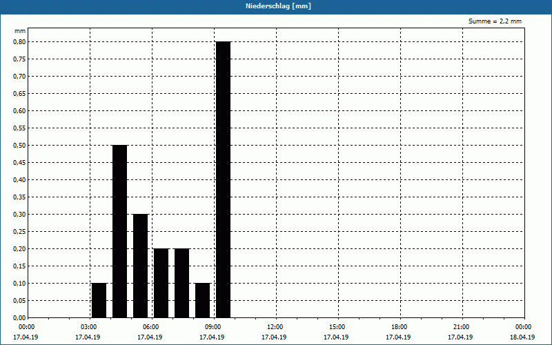This screenshot has height=345, width=552.
Task: Click the 0,55 y-axis value
Action: click(x=19, y=128)
